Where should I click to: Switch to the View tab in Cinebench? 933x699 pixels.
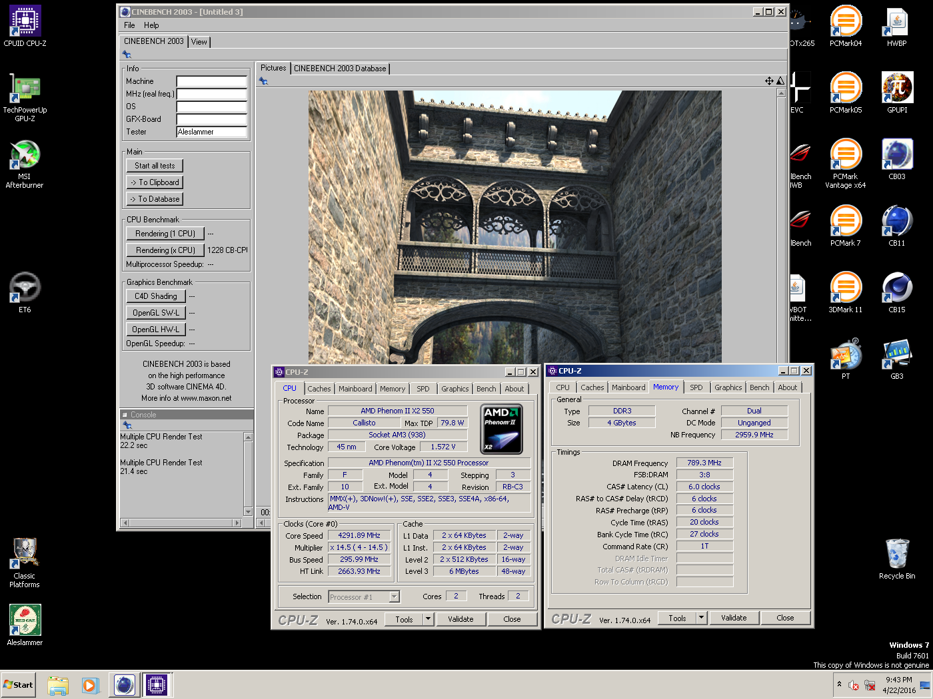tap(199, 42)
